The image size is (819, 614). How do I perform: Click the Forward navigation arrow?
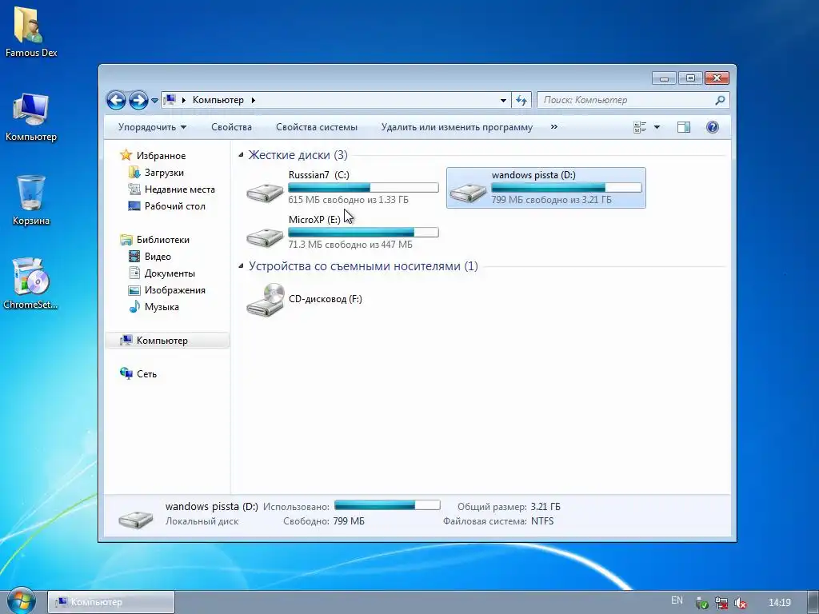click(138, 100)
